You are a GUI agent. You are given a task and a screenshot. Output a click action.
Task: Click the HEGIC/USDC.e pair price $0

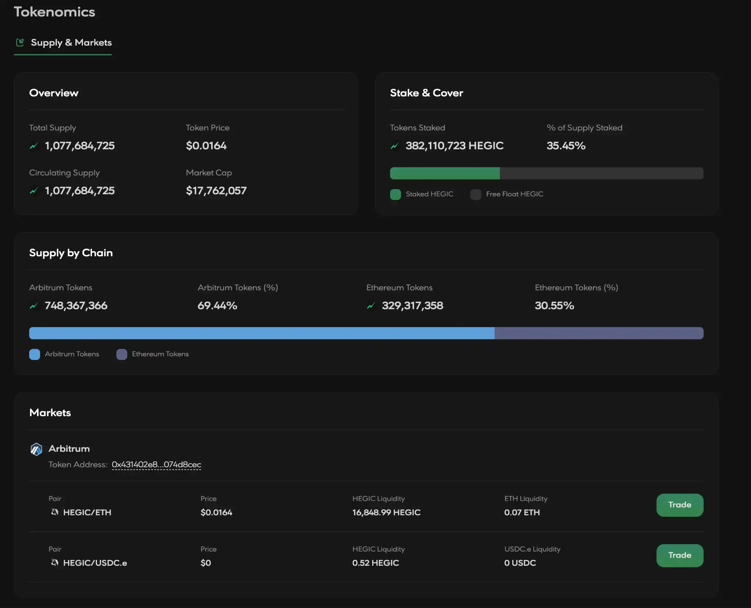(206, 563)
